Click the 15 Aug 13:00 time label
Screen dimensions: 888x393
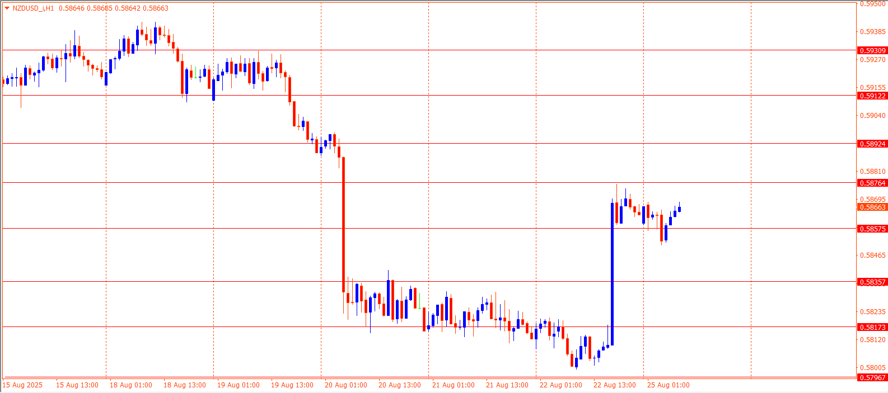pyautogui.click(x=77, y=385)
